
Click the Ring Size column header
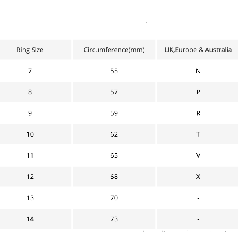pos(30,50)
